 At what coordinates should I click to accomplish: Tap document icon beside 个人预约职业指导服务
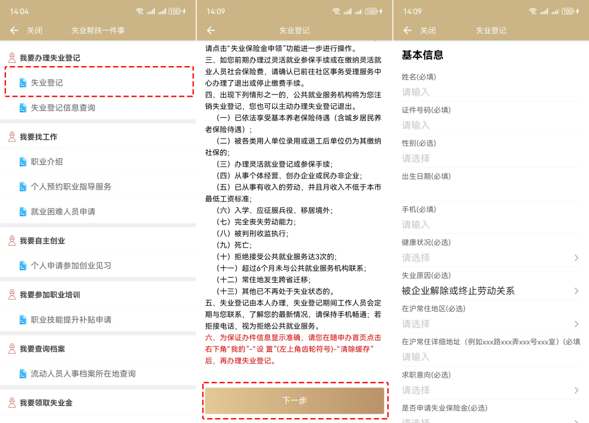(x=23, y=187)
